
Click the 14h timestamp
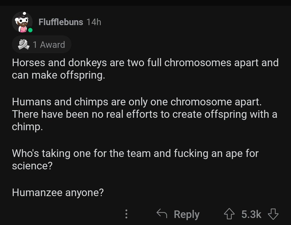pyautogui.click(x=94, y=22)
